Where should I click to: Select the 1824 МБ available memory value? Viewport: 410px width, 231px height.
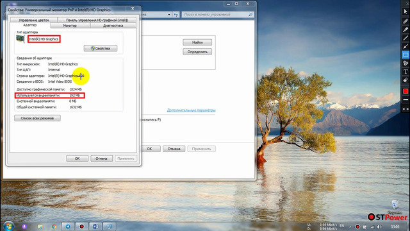(76, 89)
